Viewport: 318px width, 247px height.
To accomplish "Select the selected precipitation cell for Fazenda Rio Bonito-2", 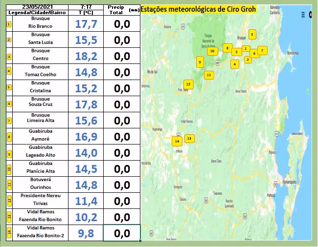I will pyautogui.click(x=122, y=233).
